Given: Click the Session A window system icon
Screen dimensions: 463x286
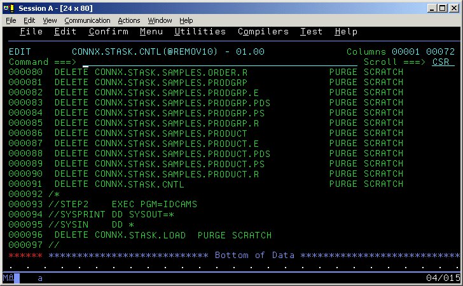Looking at the screenshot, I should pyautogui.click(x=8, y=8).
